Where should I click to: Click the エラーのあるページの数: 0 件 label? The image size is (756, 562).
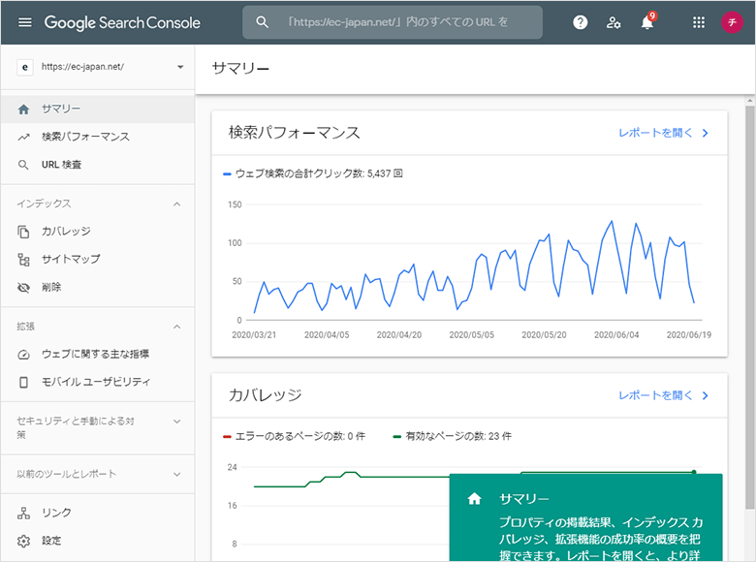tap(299, 436)
